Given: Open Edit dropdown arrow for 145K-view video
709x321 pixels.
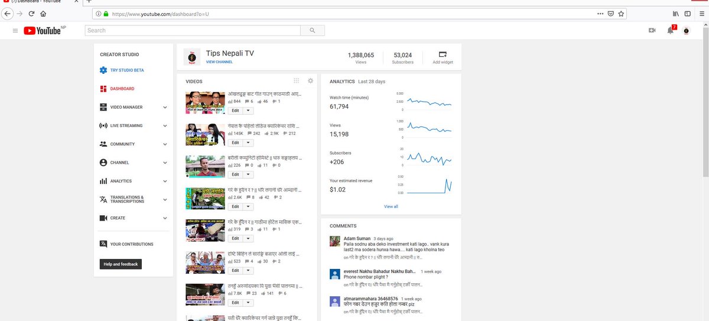Looking at the screenshot, I should click(248, 142).
